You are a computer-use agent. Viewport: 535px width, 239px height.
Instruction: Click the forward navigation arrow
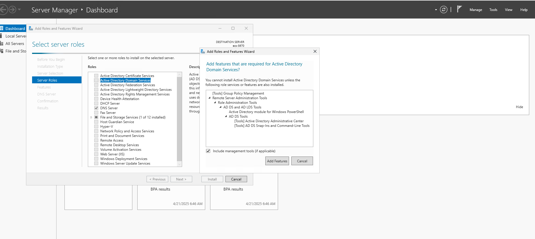click(x=12, y=10)
